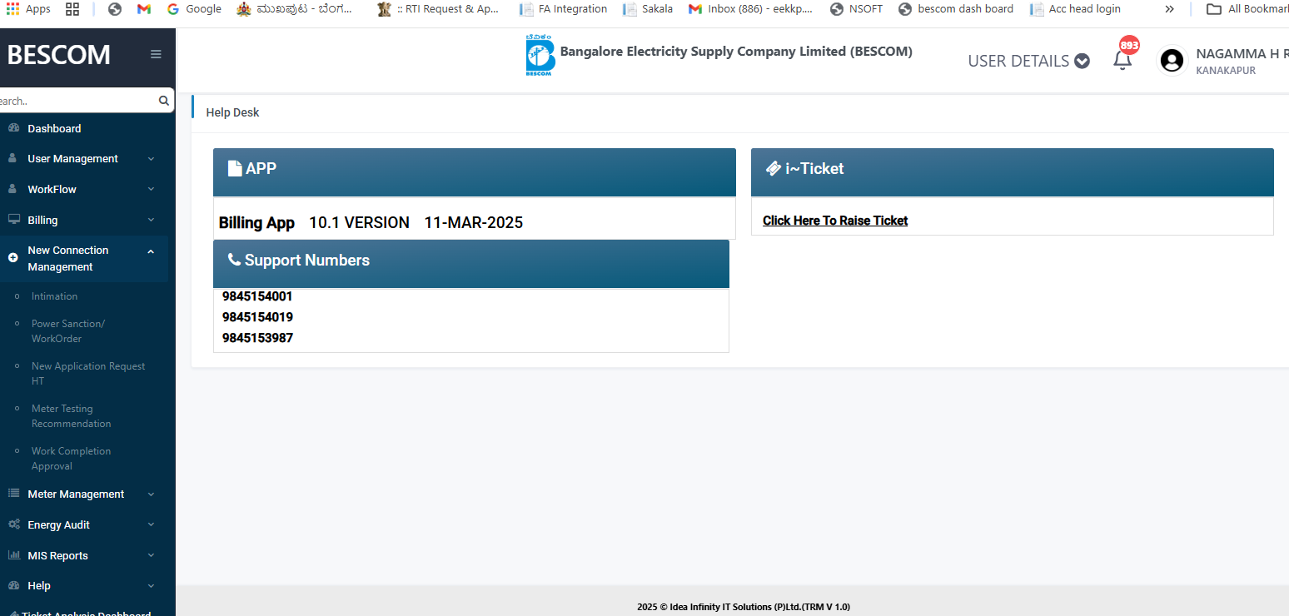Image resolution: width=1289 pixels, height=616 pixels.
Task: Click the MIS Reports bar chart icon
Action: 13,555
